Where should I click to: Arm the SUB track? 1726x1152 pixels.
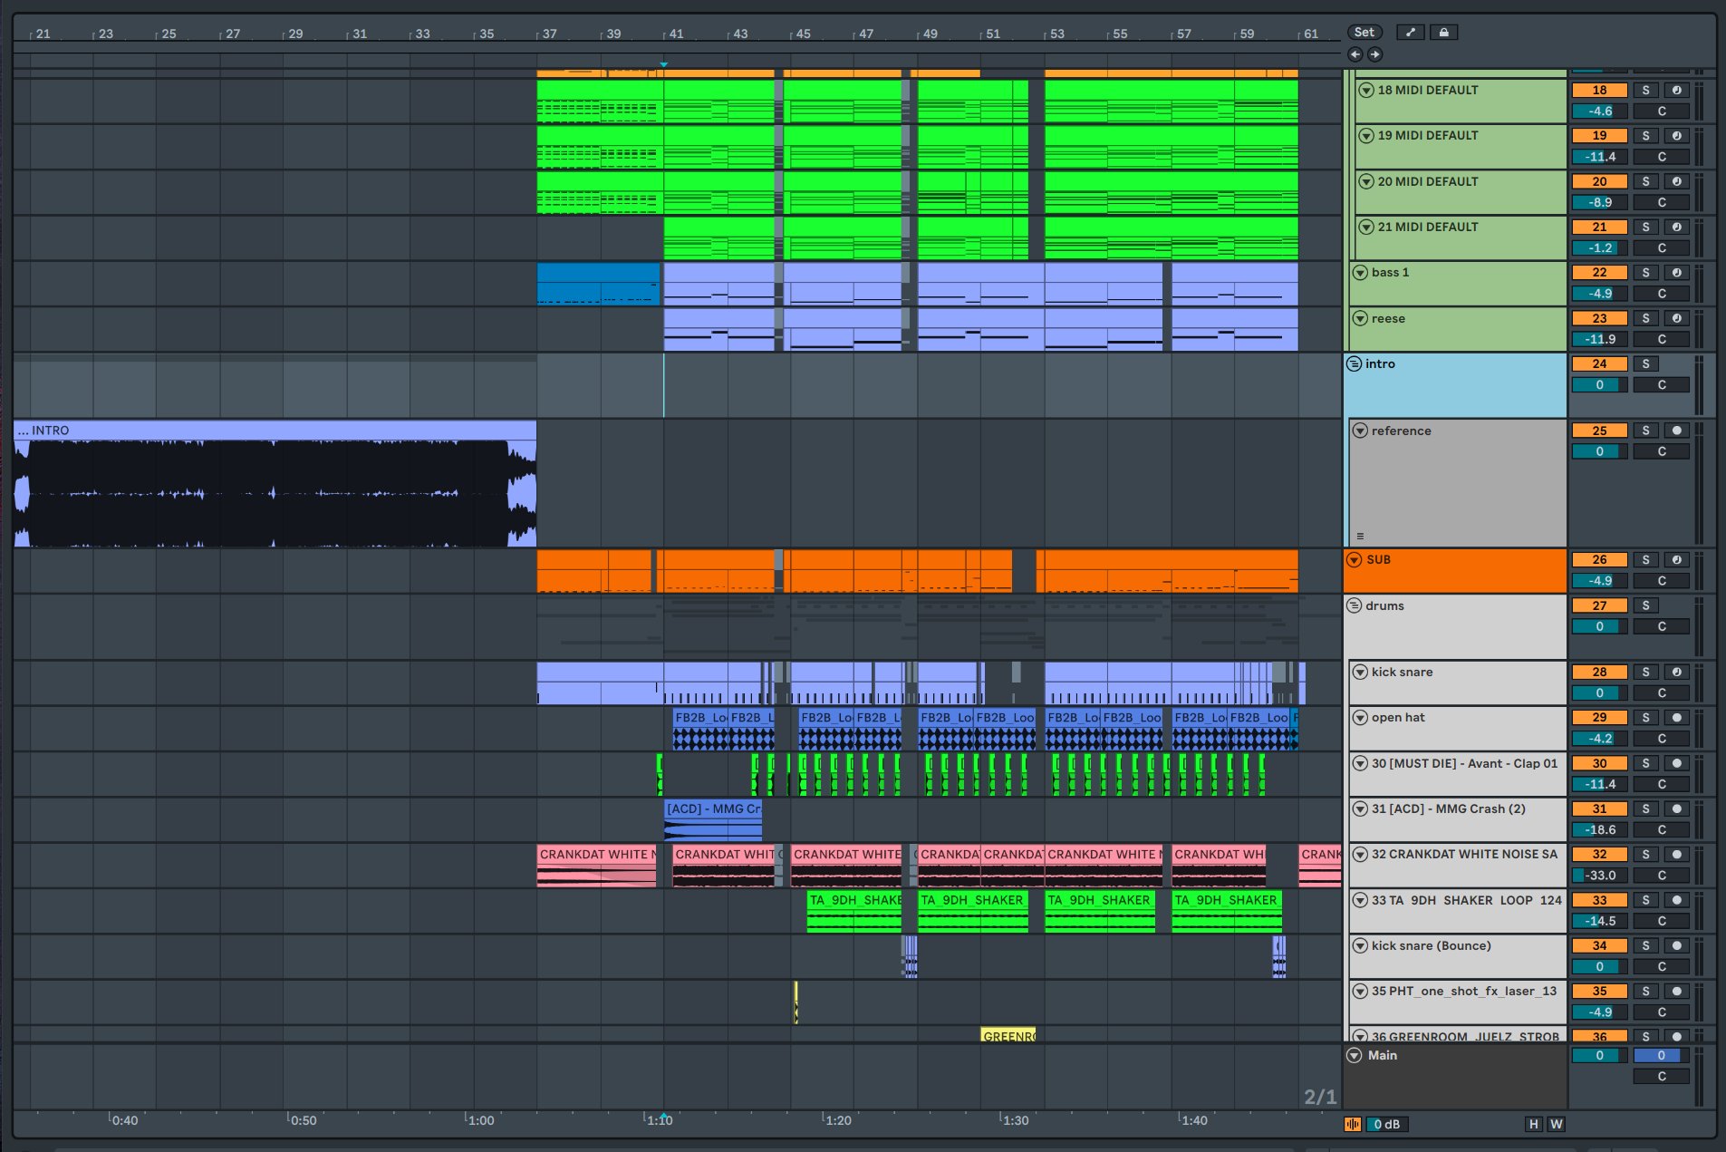point(1677,559)
